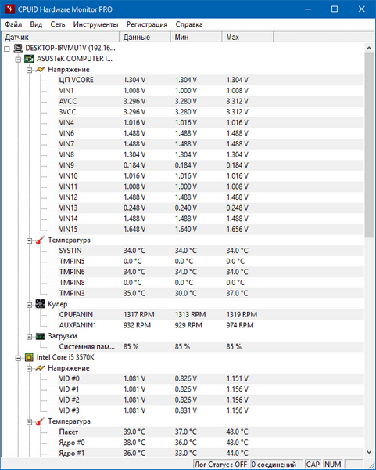Collapse motherboard Температура group

(30, 240)
